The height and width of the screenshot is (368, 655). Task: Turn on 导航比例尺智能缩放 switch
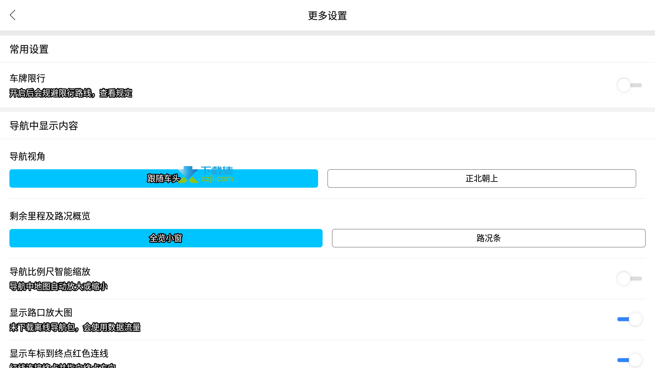click(629, 278)
